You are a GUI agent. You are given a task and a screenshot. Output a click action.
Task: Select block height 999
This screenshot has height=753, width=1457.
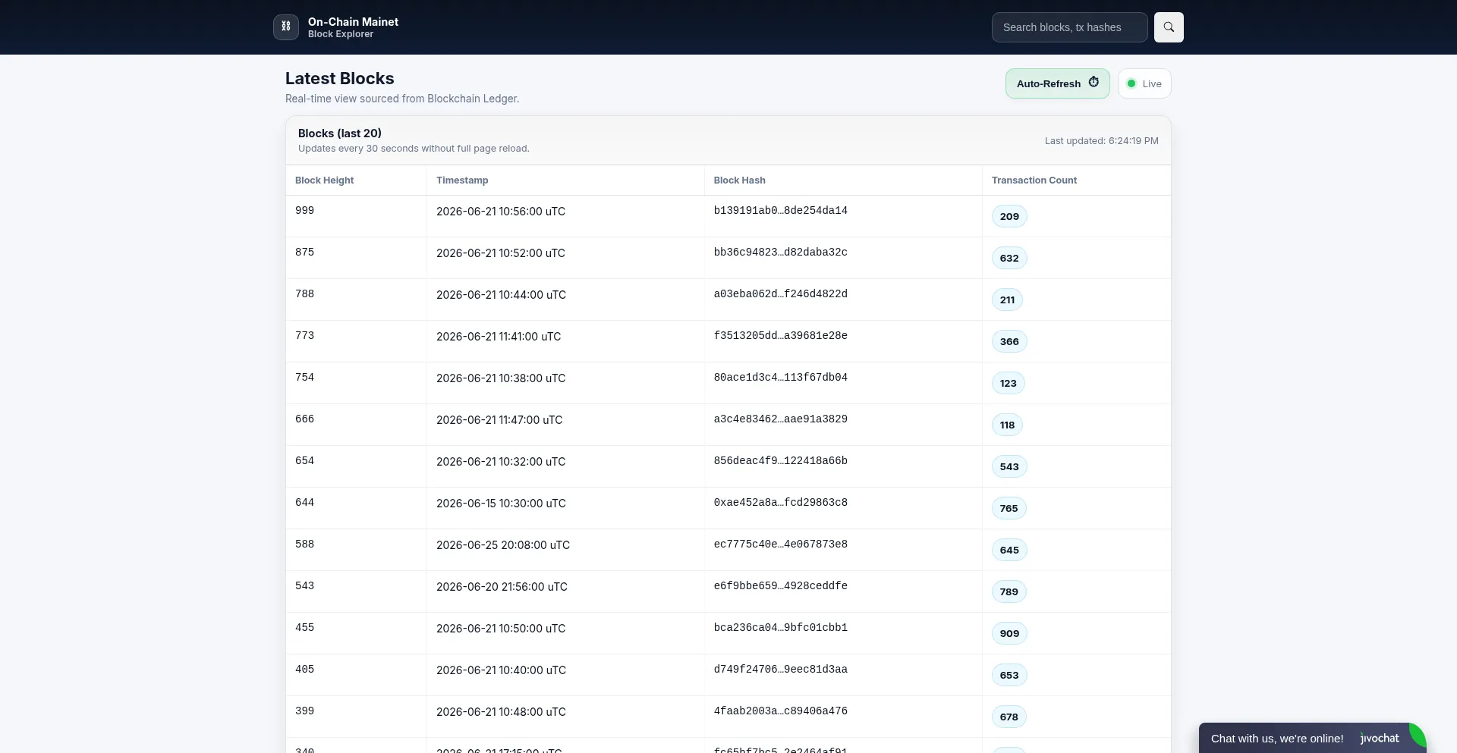tap(304, 211)
